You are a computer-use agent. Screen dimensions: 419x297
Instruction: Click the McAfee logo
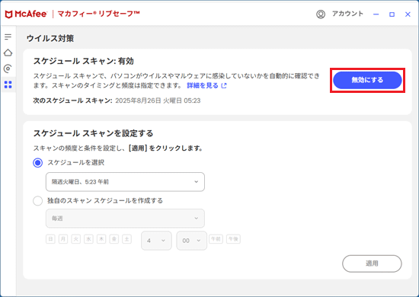click(x=26, y=14)
